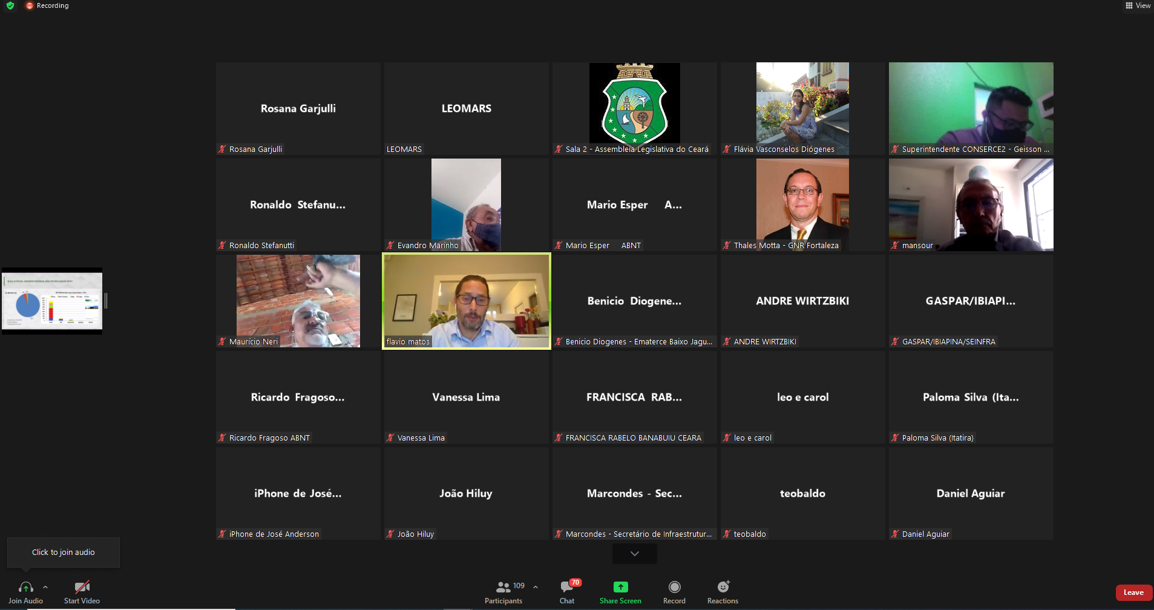Expand audio options arrow beside Join Audio

click(x=45, y=587)
